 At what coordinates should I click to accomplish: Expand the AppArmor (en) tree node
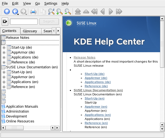pos(4,77)
